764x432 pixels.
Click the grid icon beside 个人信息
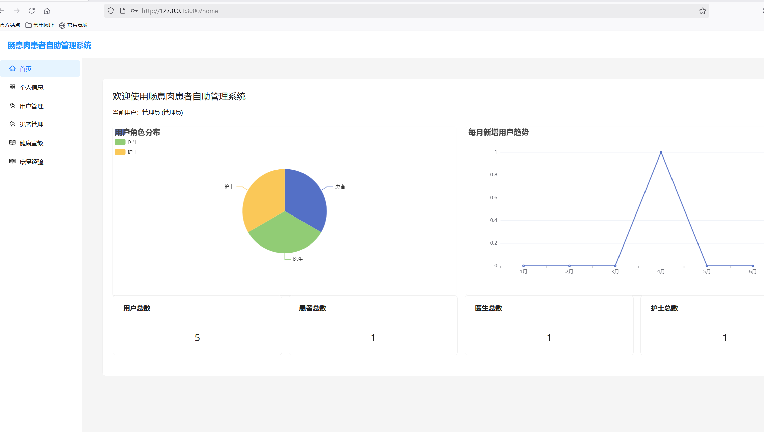pos(12,87)
